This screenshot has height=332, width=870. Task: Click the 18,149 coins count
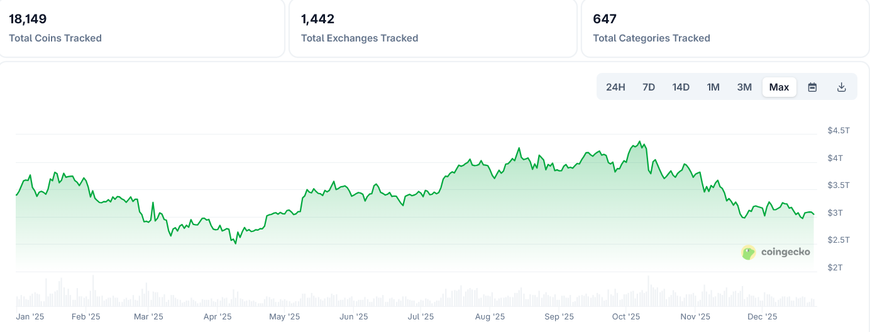[28, 19]
